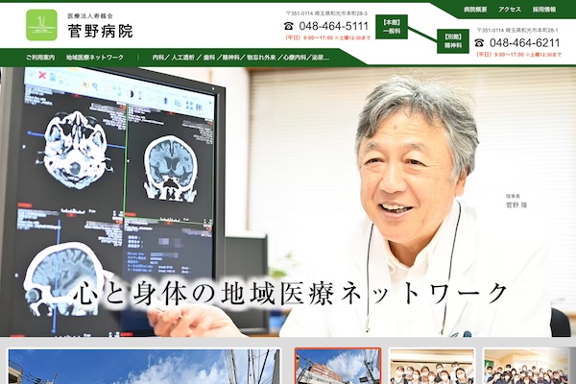Click the green 菅野病院 logo icon
This screenshot has width=576, height=384.
41,25
